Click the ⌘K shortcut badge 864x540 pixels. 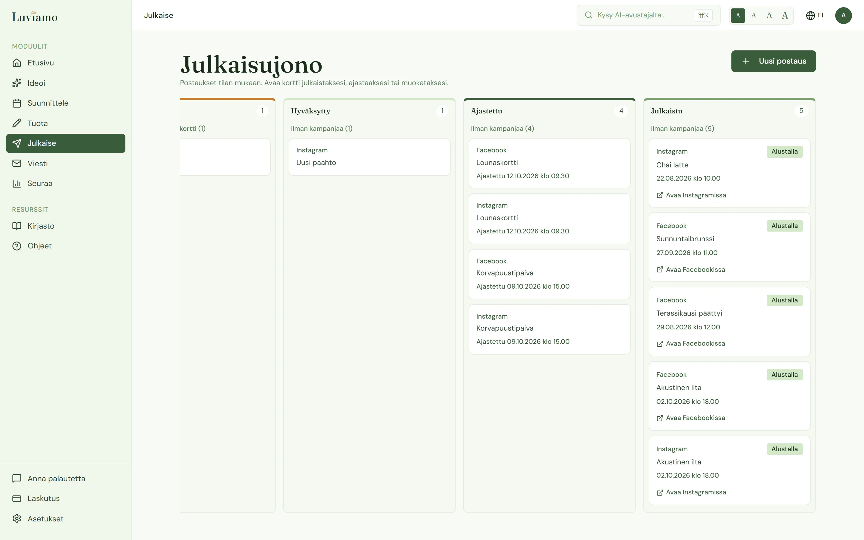coord(703,15)
